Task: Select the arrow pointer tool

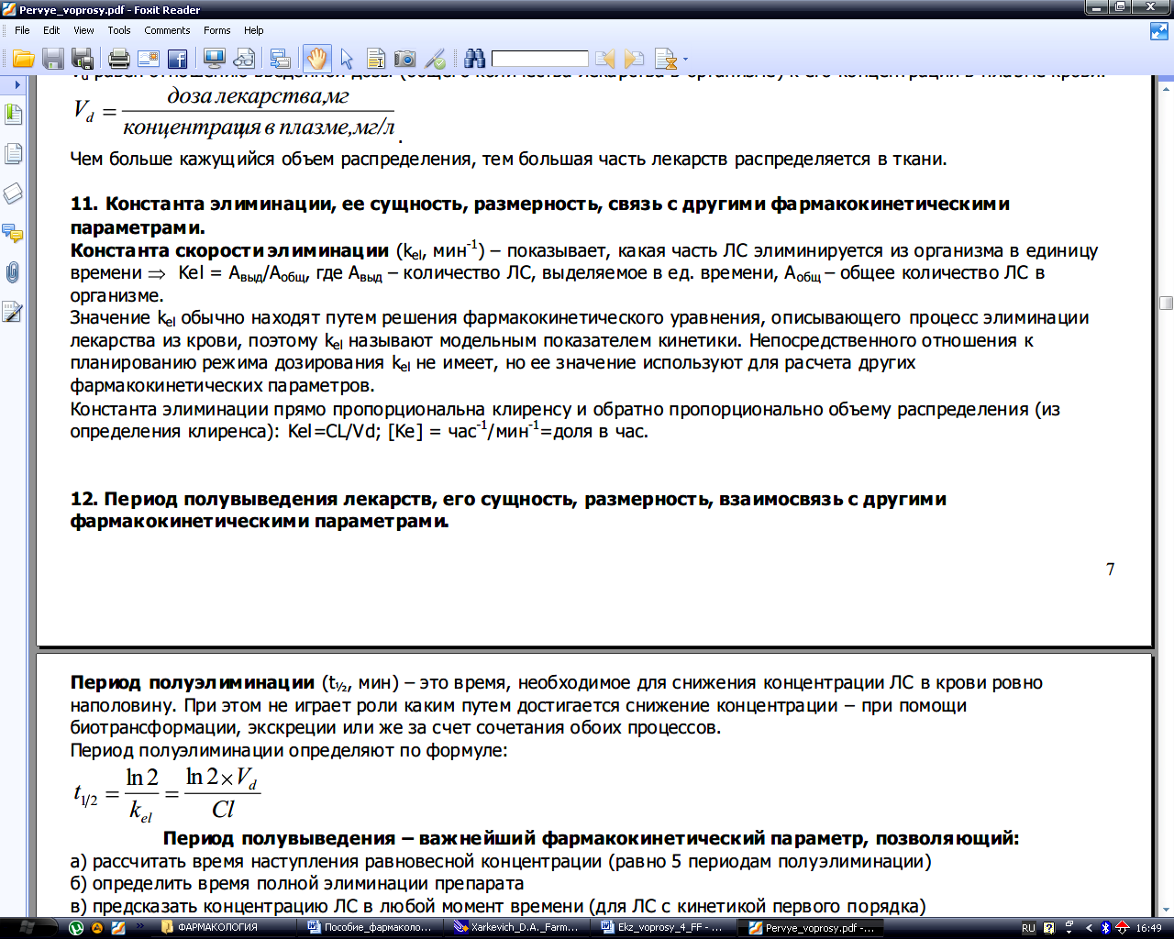Action: click(347, 59)
